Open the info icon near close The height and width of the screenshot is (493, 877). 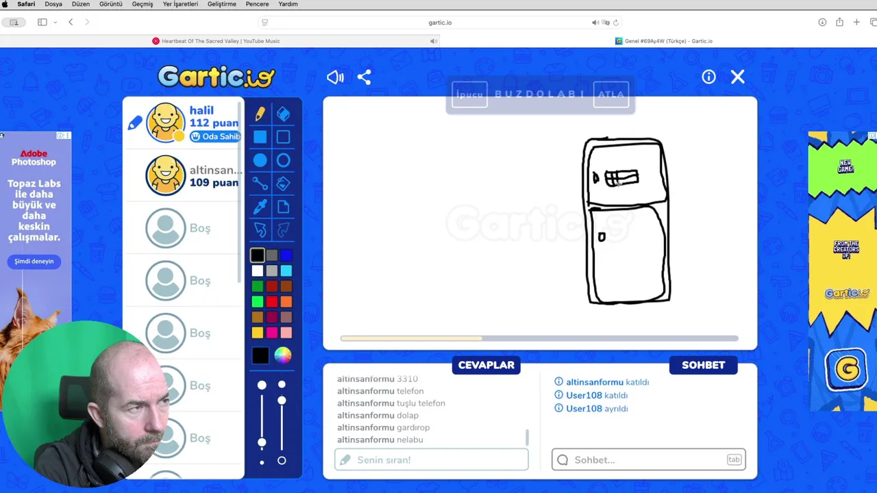tap(708, 77)
